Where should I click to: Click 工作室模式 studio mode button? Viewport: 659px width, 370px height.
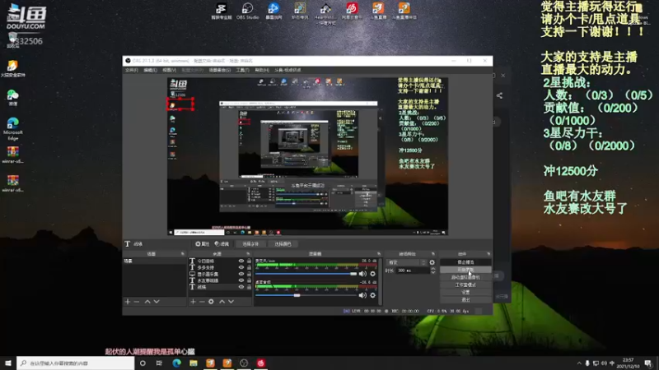pos(465,284)
